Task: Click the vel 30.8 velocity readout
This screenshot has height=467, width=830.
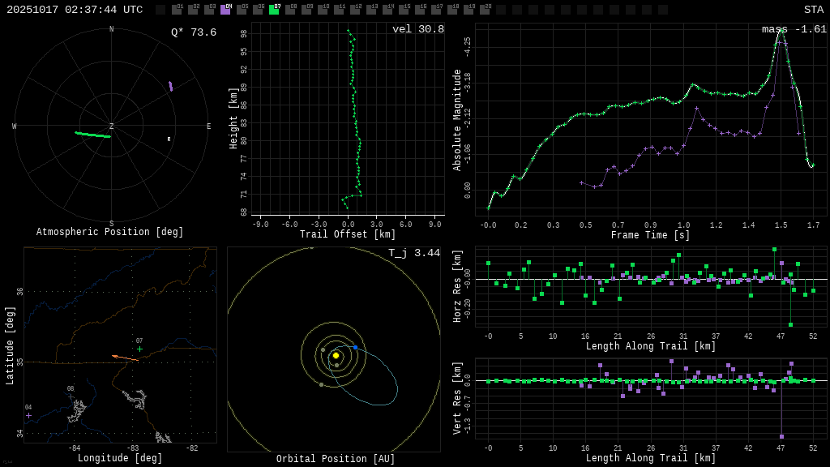Action: point(417,29)
